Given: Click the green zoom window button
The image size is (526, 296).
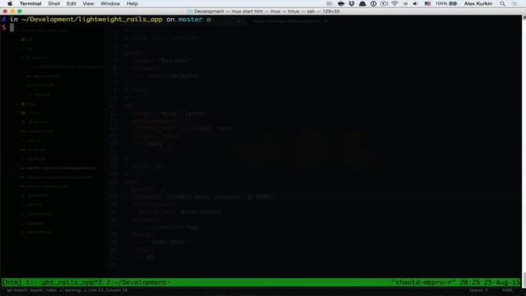Looking at the screenshot, I should pyautogui.click(x=20, y=12).
